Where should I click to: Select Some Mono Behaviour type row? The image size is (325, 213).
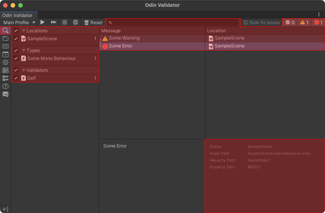pos(55,58)
